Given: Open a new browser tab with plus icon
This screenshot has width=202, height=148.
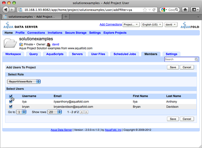Looking at the screenshot, I should [66, 17].
